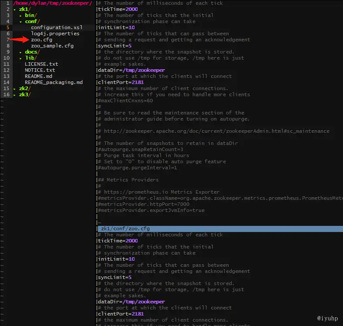The width and height of the screenshot is (343, 326).
Task: Open NOTICE.txt in the file tree
Action: point(40,70)
